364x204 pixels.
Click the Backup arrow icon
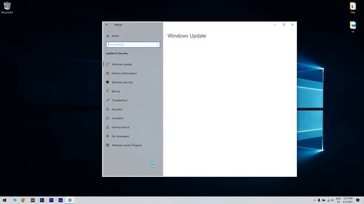click(107, 91)
